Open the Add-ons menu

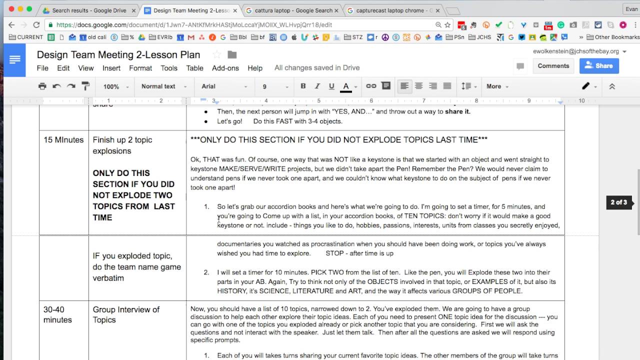click(225, 68)
